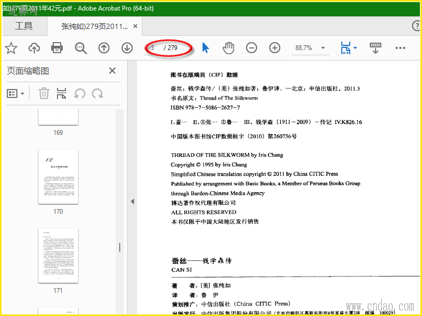422x316 pixels.
Task: Open the 工具 tab
Action: (x=24, y=26)
